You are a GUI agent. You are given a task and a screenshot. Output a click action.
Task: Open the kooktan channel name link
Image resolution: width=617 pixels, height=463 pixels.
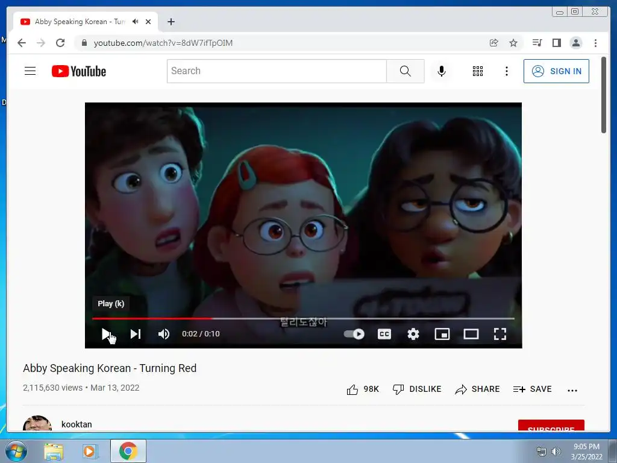coord(77,424)
